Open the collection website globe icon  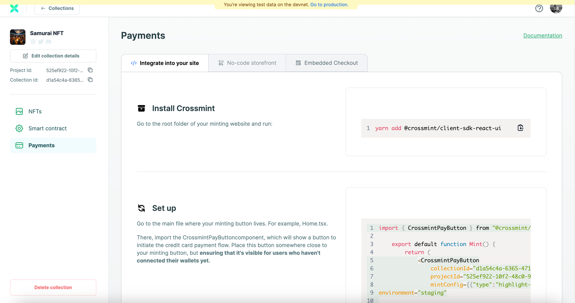33,42
